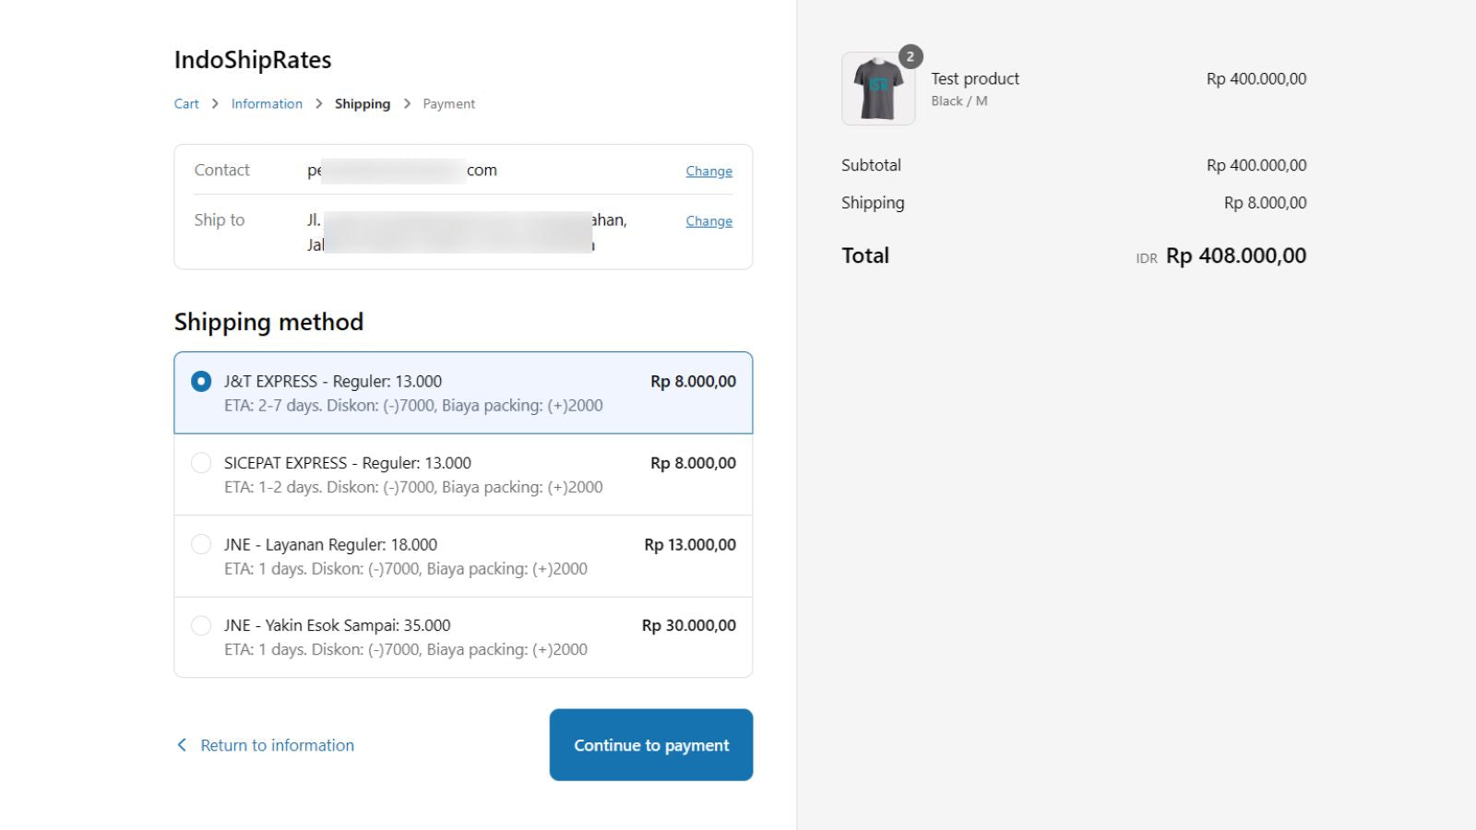Open the Payment breadcrumb step
Screen dimensions: 1476x830
(449, 103)
